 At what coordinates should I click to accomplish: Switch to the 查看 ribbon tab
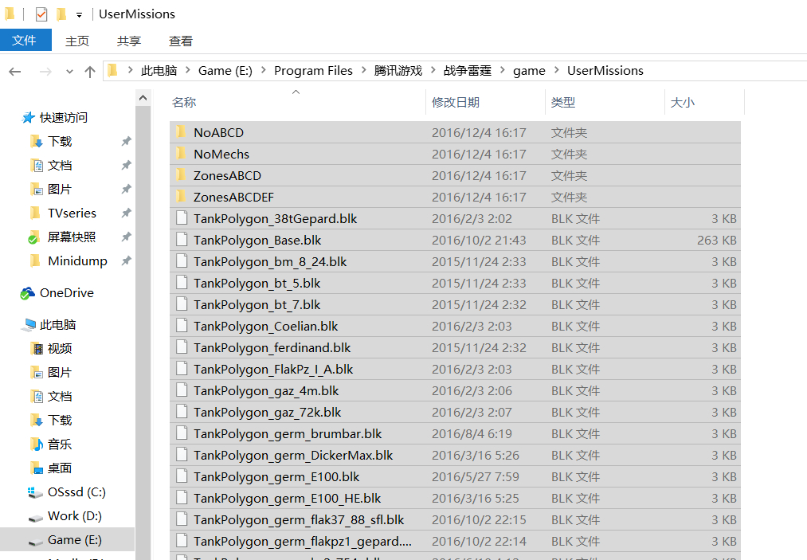tap(181, 41)
